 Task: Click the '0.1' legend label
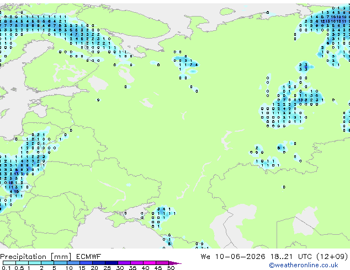(6, 268)
